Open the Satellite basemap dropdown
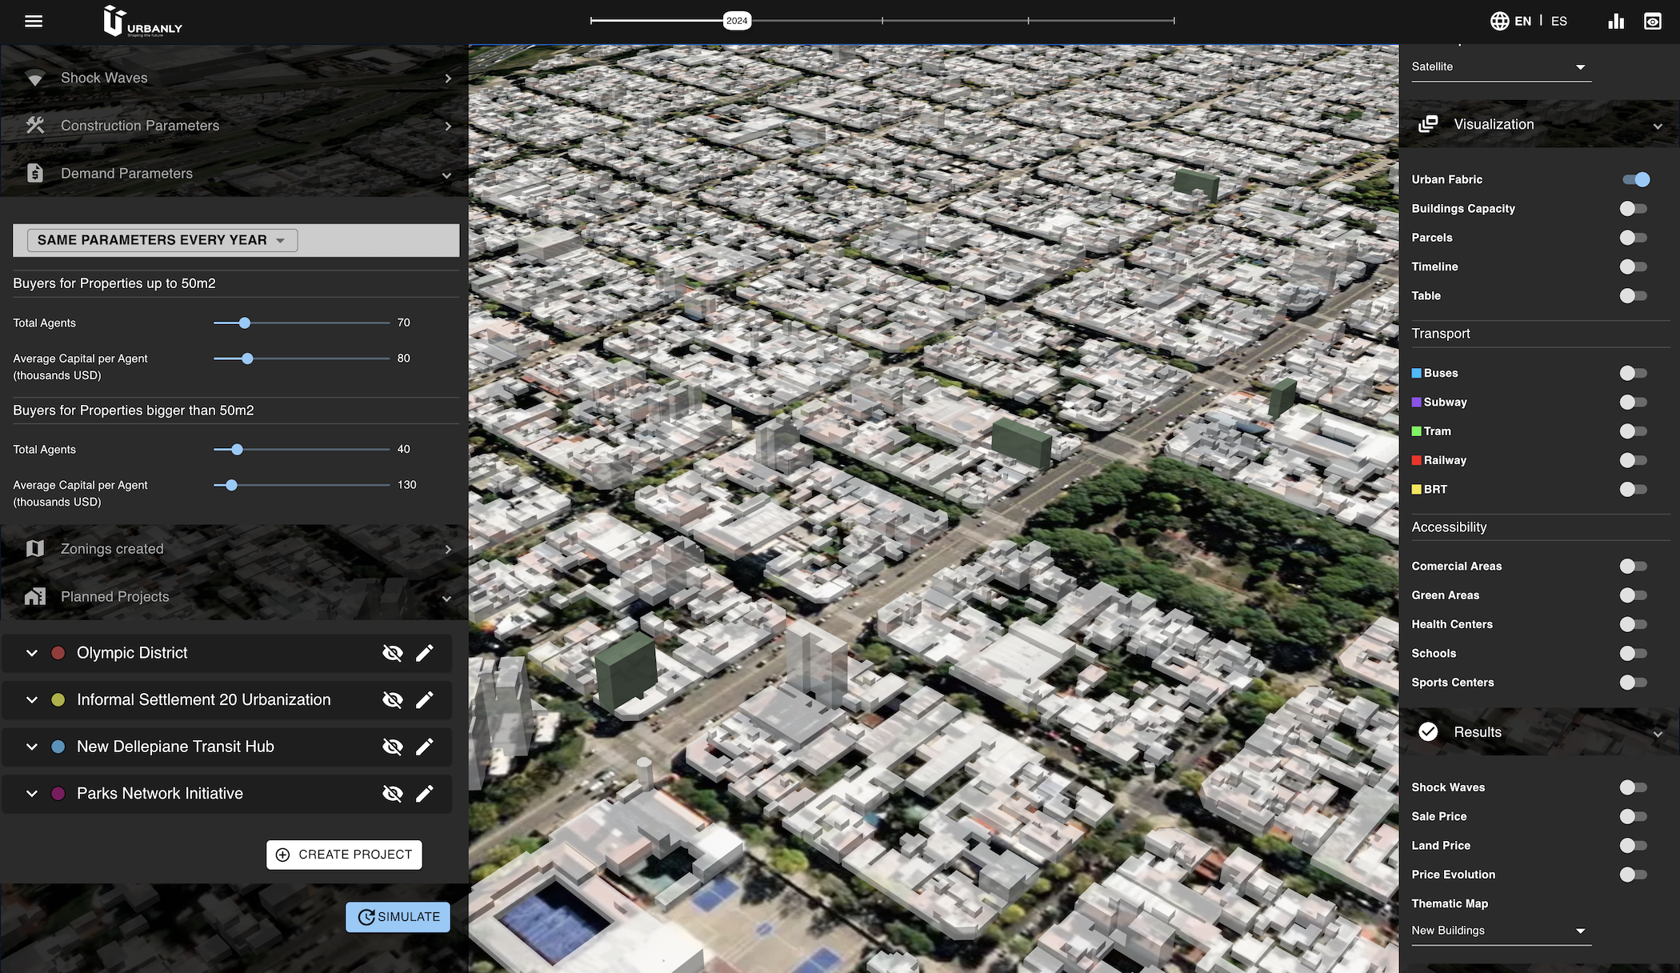The image size is (1680, 973). click(x=1501, y=67)
